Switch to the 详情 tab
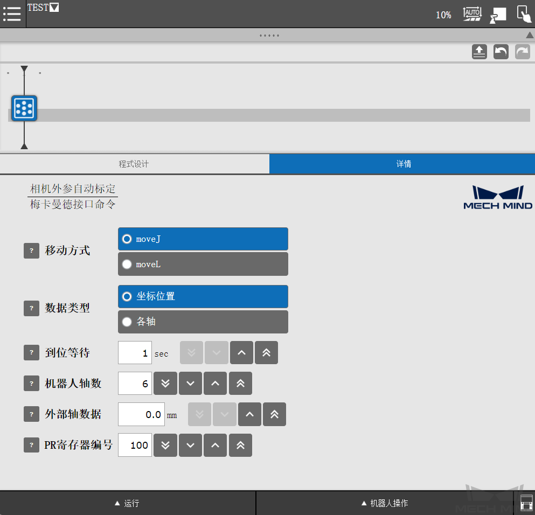535x515 pixels. coord(403,164)
